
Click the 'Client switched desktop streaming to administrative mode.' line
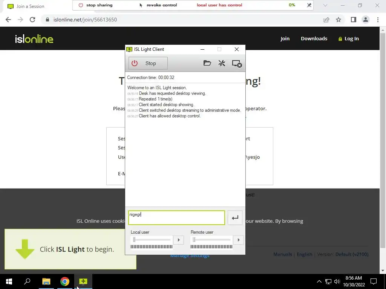click(190, 110)
